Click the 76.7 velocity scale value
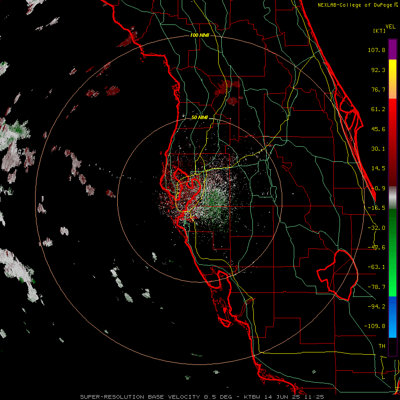Screen dimensions: 400x400 pyautogui.click(x=378, y=89)
